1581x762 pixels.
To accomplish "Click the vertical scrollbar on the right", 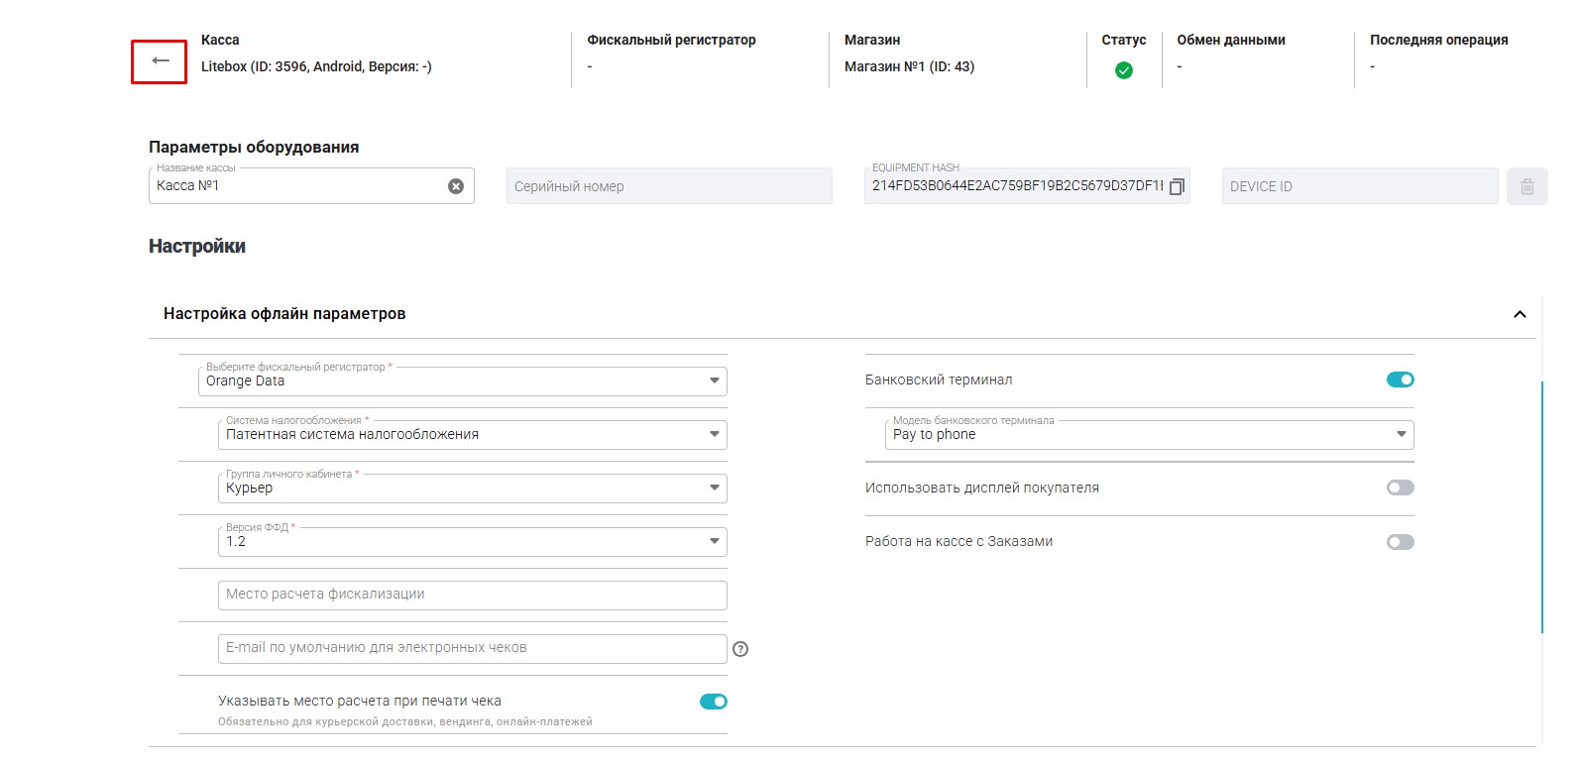I will pos(1541,505).
